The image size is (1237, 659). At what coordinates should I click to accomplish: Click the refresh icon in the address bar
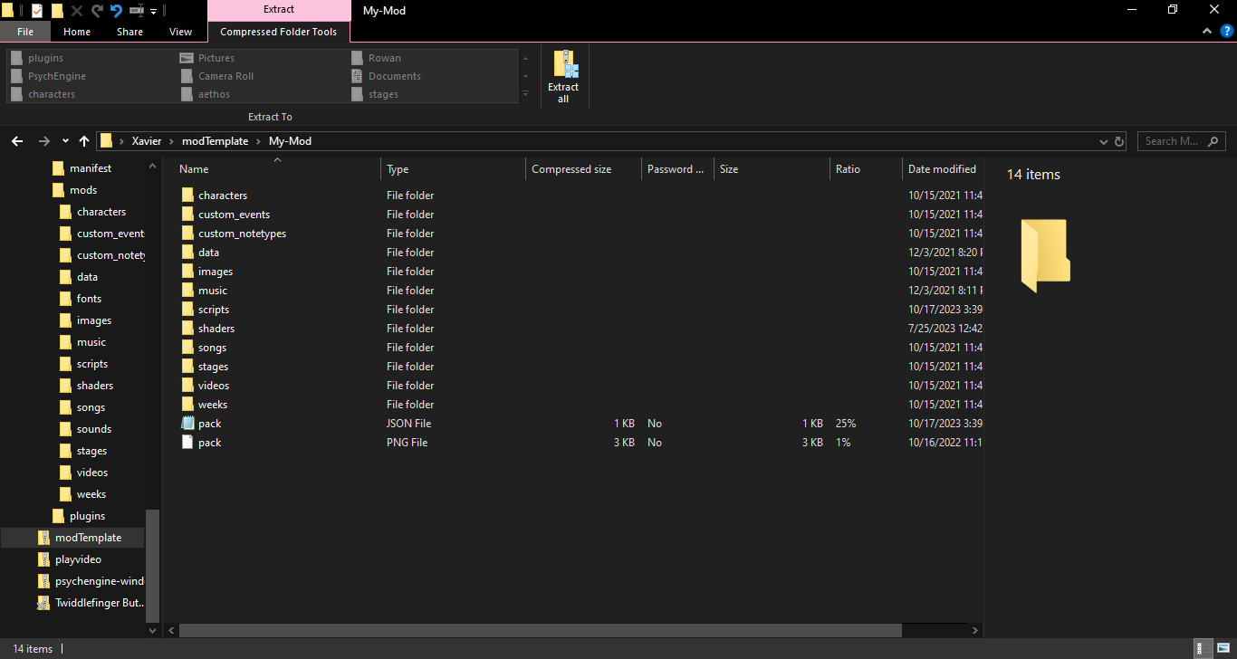coord(1118,140)
